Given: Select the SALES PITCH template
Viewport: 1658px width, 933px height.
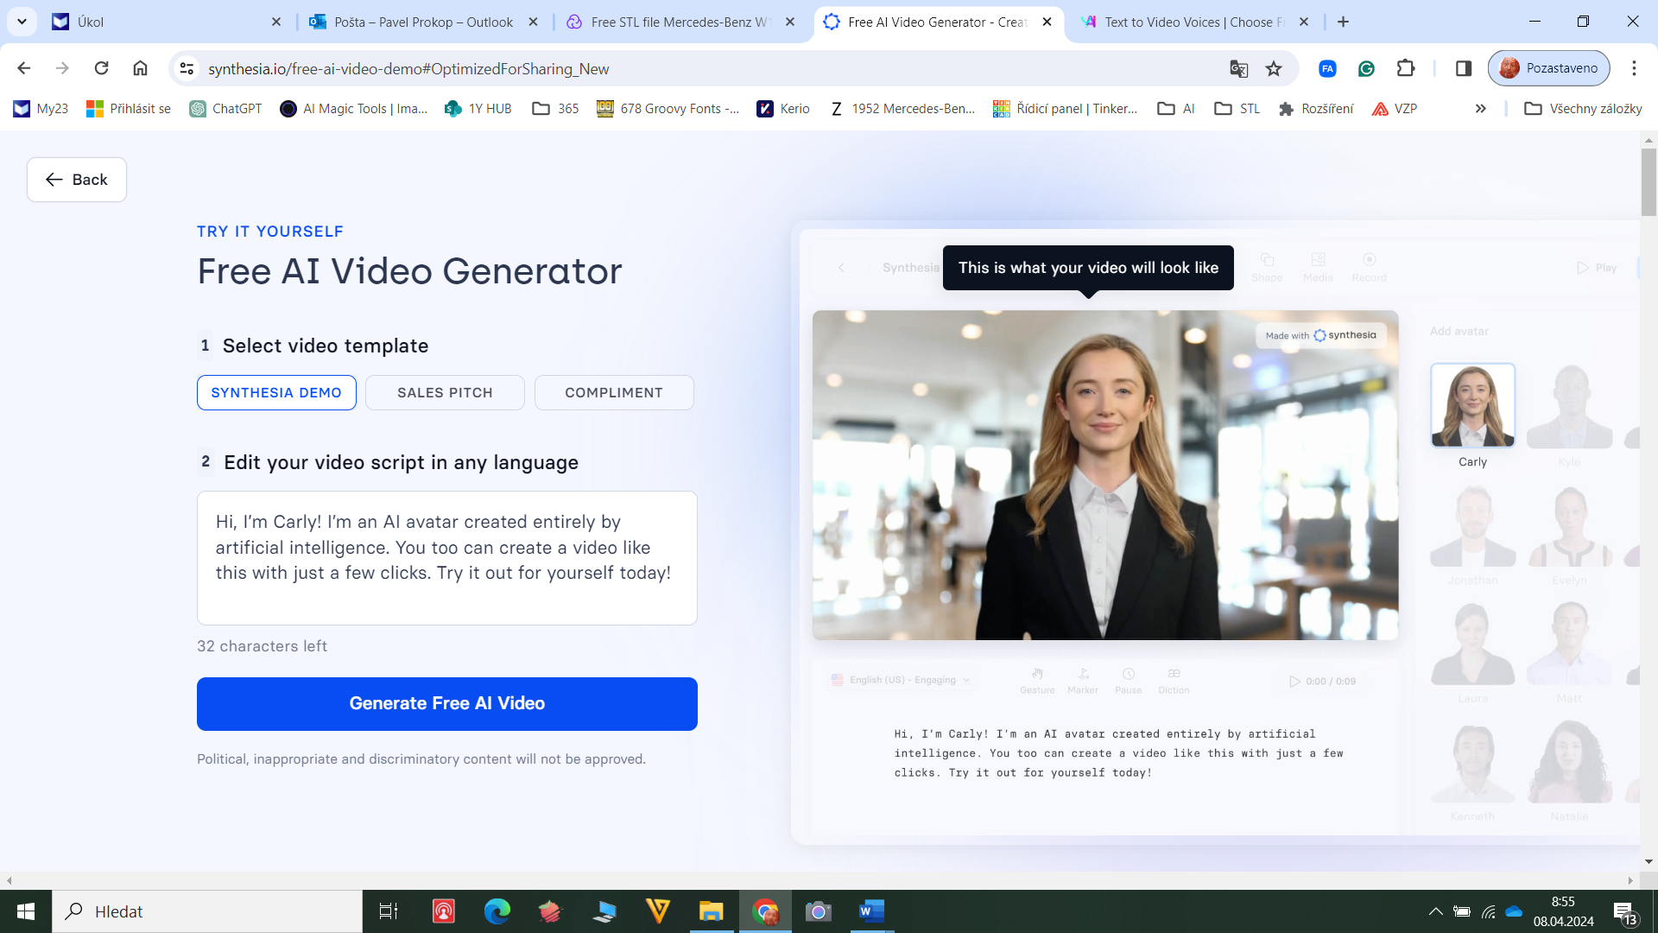Looking at the screenshot, I should point(445,392).
